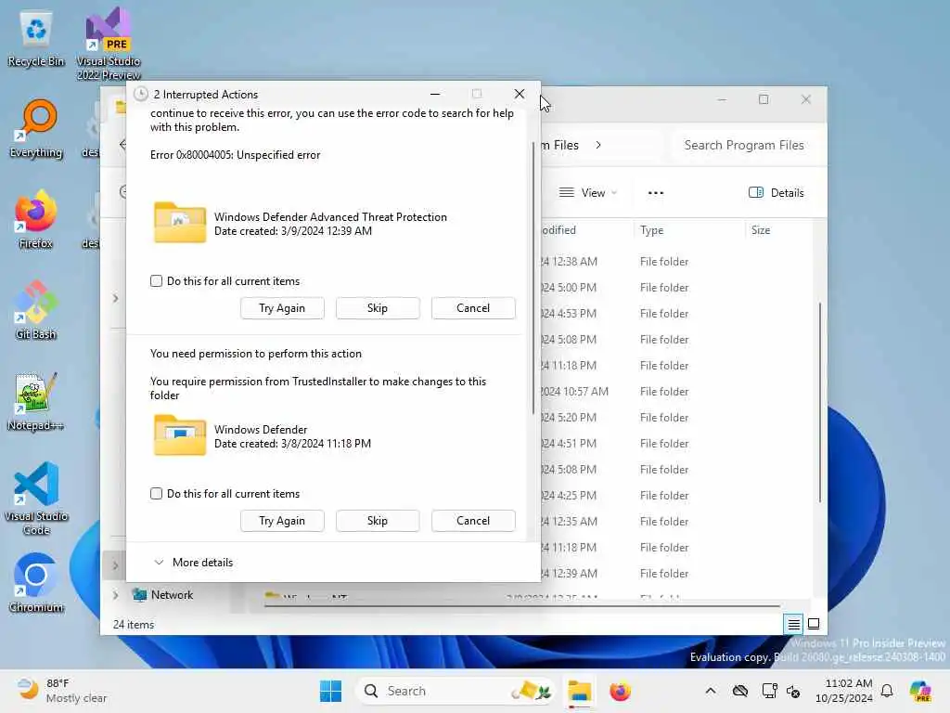Screen dimensions: 950x713
Task: Click the Explorer horizontal scrollbar
Action: (522, 605)
